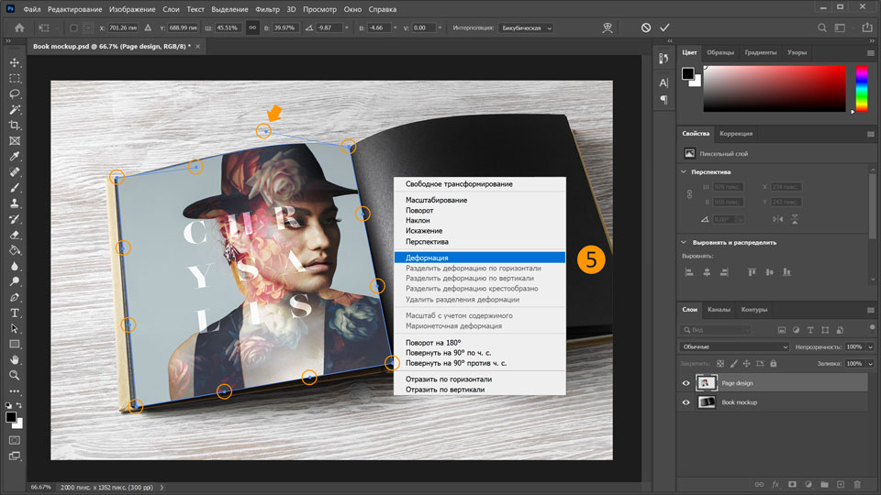Image resolution: width=881 pixels, height=495 pixels.
Task: Select the Lasso tool
Action: (15, 93)
